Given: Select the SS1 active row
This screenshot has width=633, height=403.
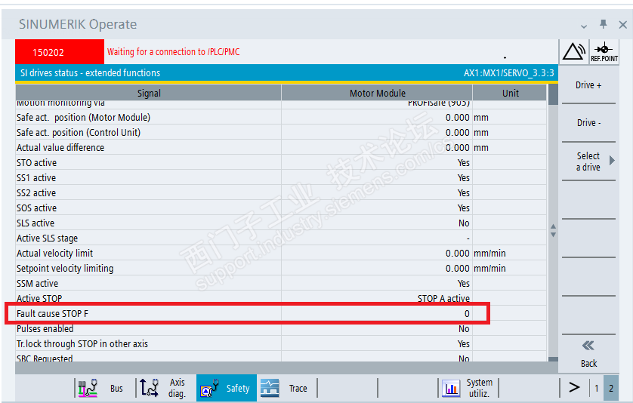Looking at the screenshot, I should pos(281,178).
